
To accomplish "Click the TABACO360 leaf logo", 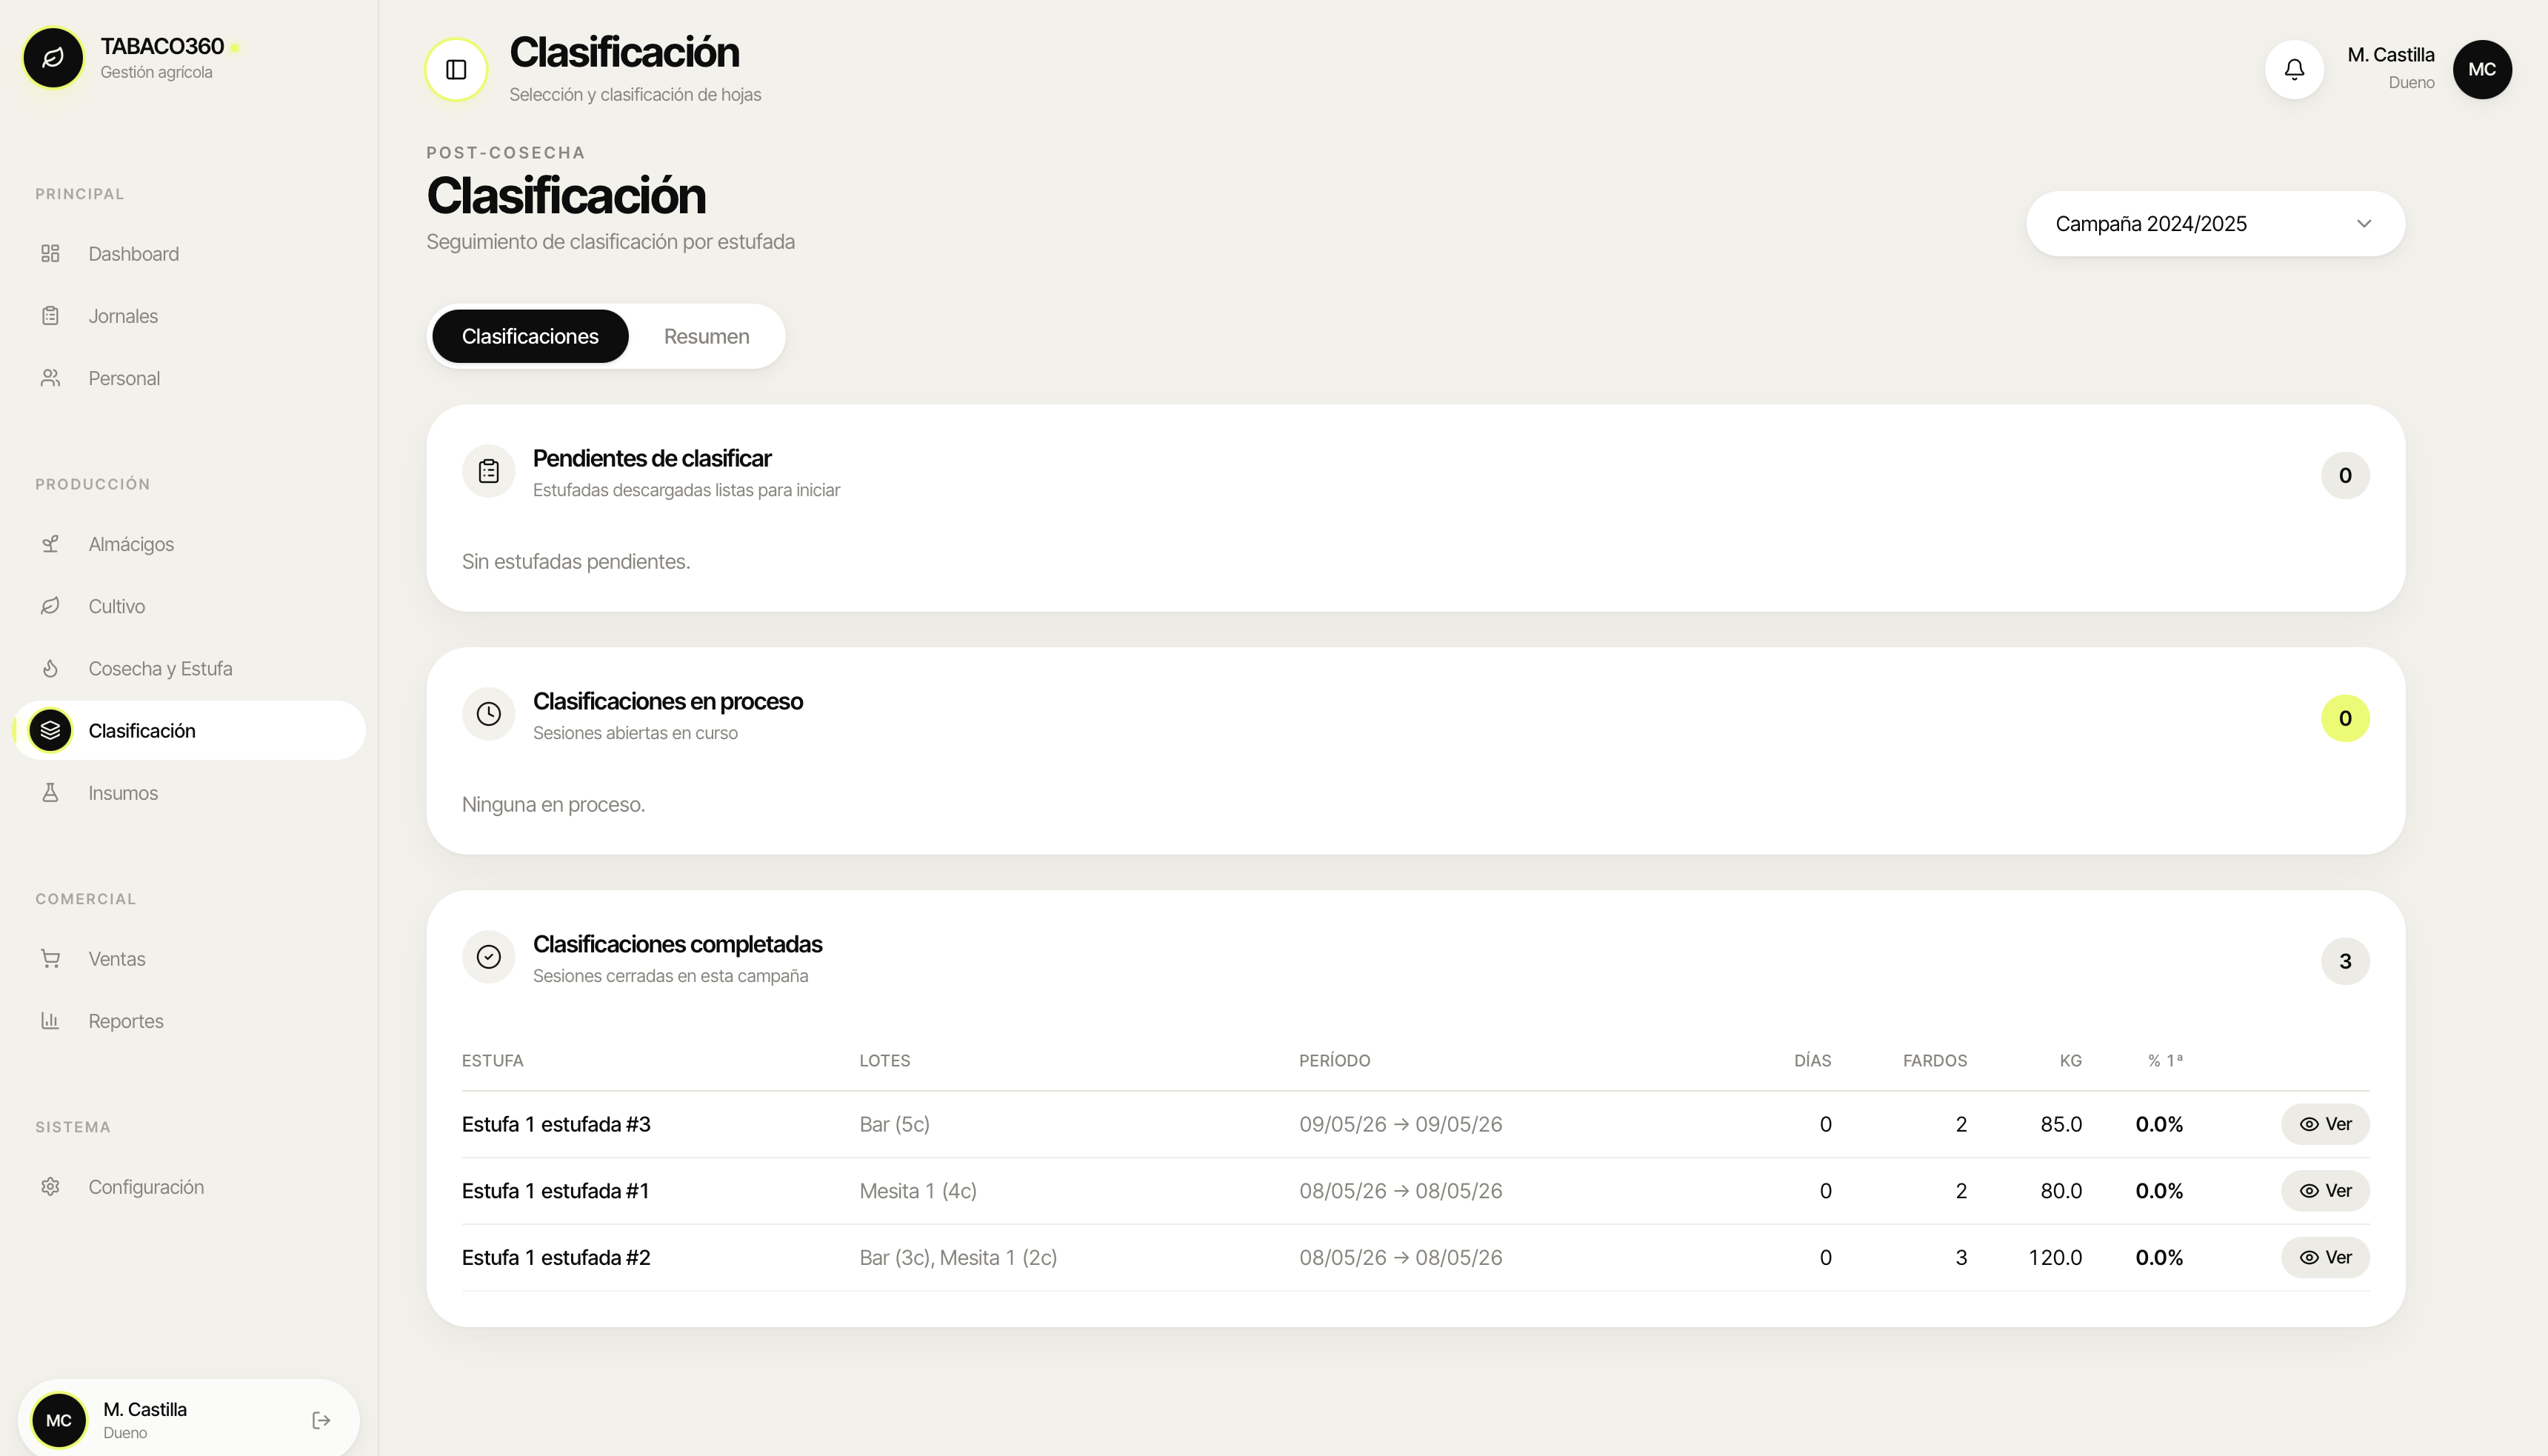I will [x=53, y=58].
